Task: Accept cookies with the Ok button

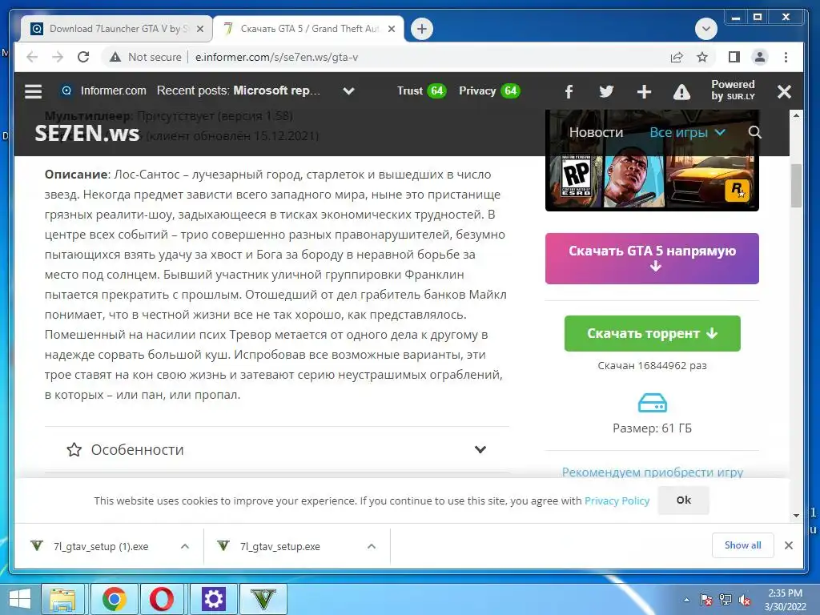Action: [x=683, y=500]
